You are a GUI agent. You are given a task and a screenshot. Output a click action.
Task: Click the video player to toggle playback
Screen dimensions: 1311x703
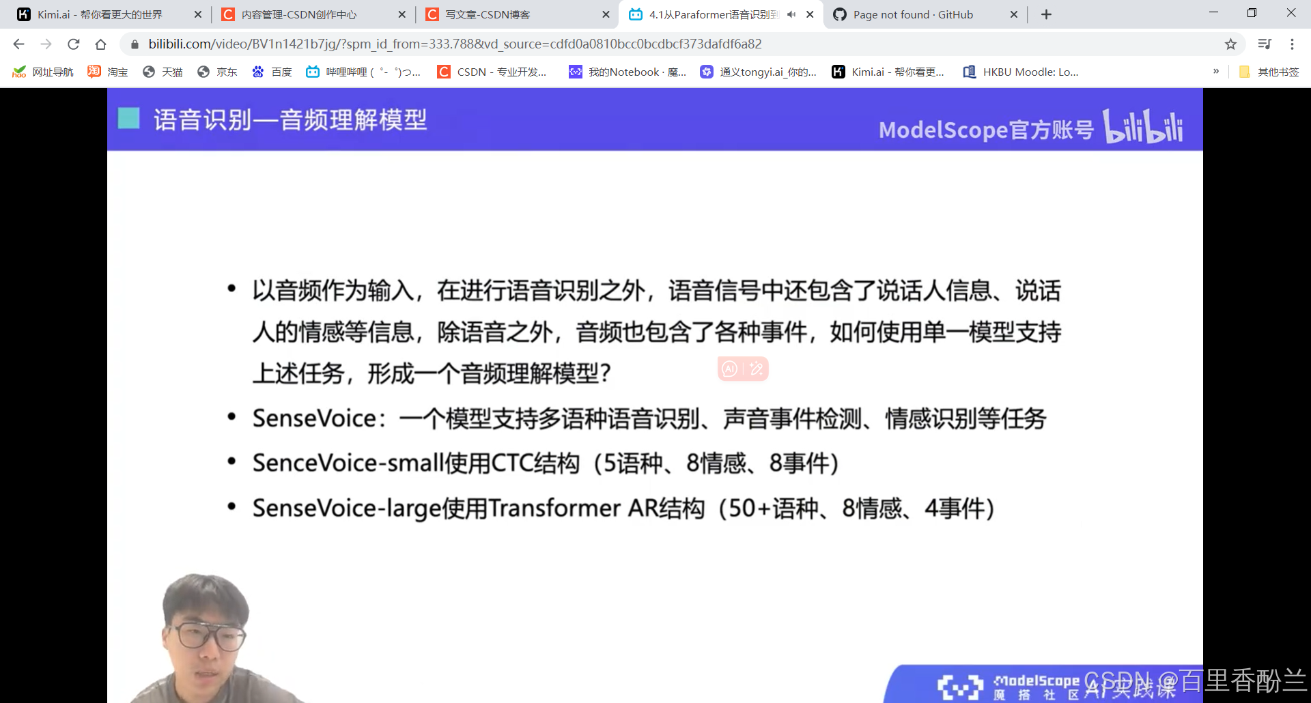click(x=655, y=396)
